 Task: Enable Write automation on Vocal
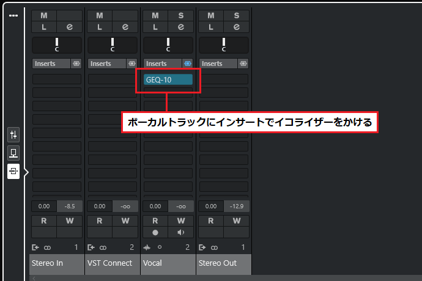click(x=181, y=221)
